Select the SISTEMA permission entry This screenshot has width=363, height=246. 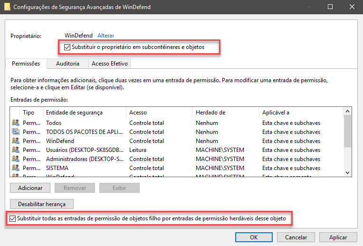coord(177,168)
